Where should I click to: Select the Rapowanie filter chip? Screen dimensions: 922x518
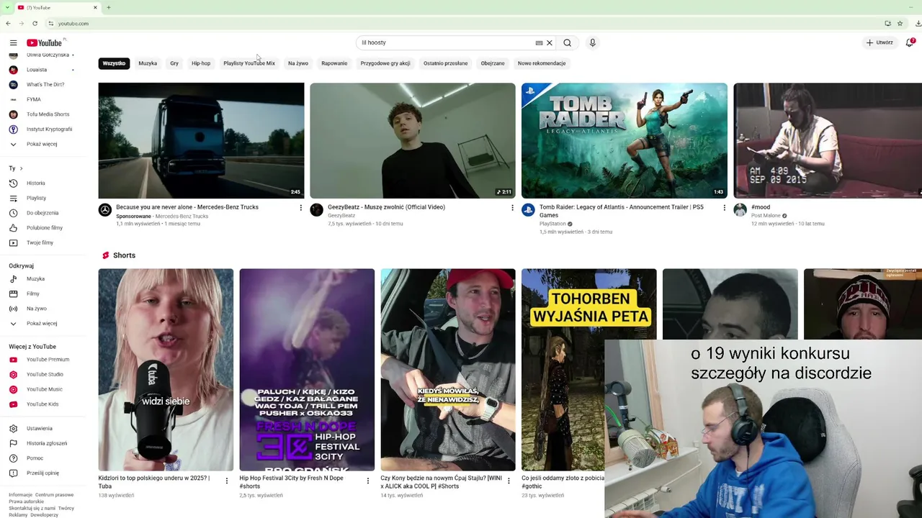point(334,63)
